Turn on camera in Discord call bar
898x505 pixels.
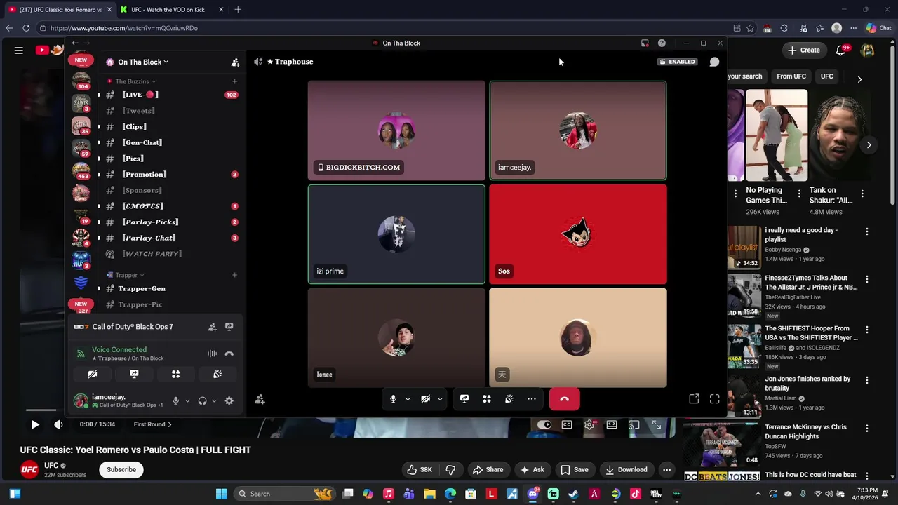pos(425,399)
